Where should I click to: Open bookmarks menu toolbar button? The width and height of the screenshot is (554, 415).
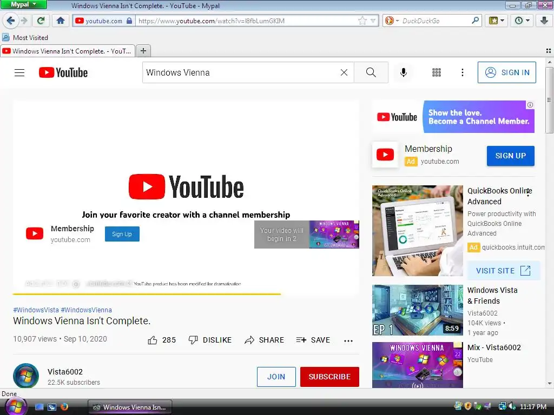pyautogui.click(x=496, y=21)
